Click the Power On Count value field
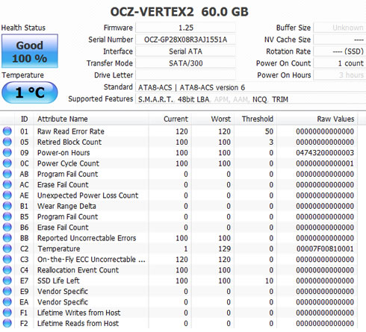This screenshot has height=332, width=366. tap(340, 63)
